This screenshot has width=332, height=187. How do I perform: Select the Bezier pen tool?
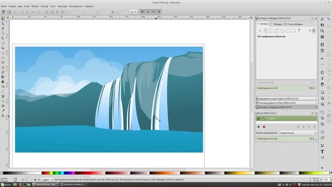pyautogui.click(x=3, y=72)
